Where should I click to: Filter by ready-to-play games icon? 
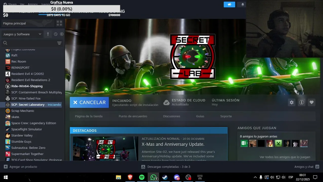pos(62,34)
